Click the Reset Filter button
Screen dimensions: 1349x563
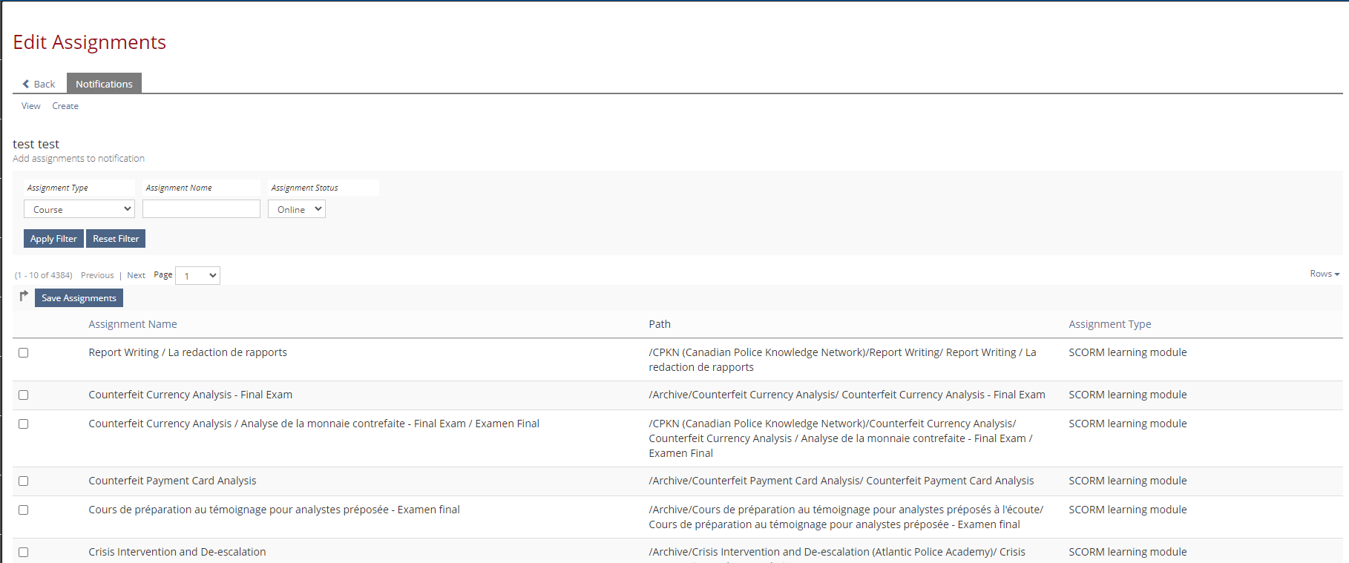116,239
